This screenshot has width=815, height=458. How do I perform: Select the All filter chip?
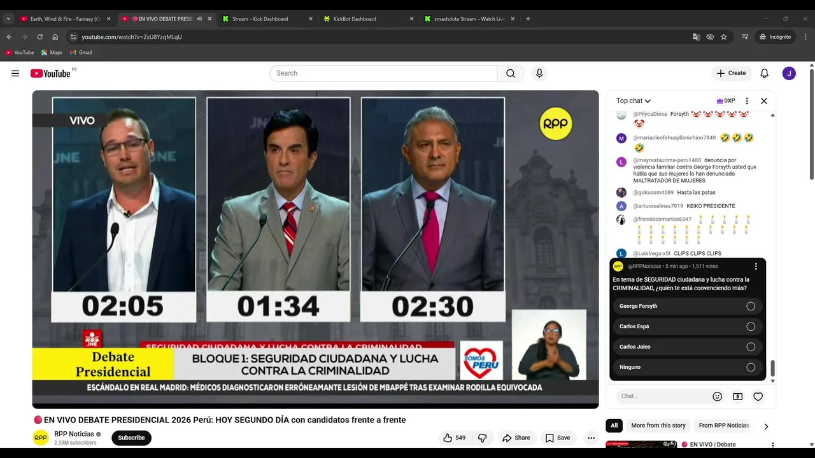tap(614, 426)
